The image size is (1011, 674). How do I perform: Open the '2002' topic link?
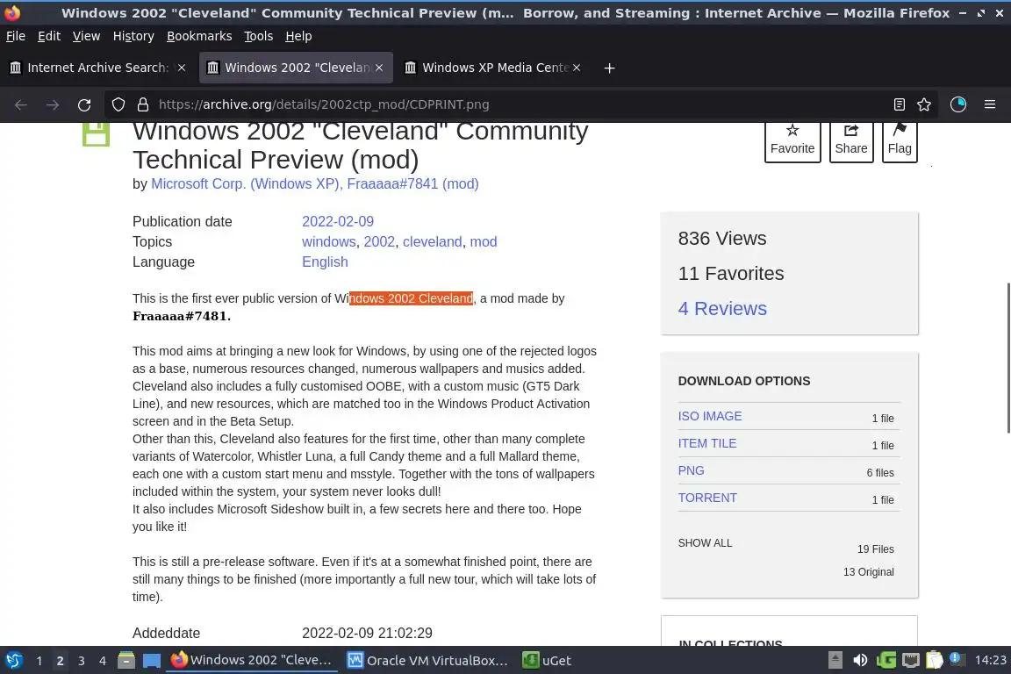(x=379, y=242)
